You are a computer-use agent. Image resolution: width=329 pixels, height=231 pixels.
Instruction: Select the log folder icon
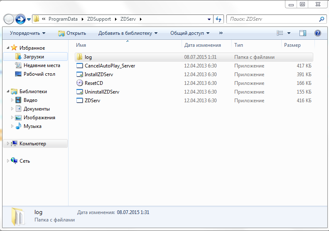click(79, 57)
